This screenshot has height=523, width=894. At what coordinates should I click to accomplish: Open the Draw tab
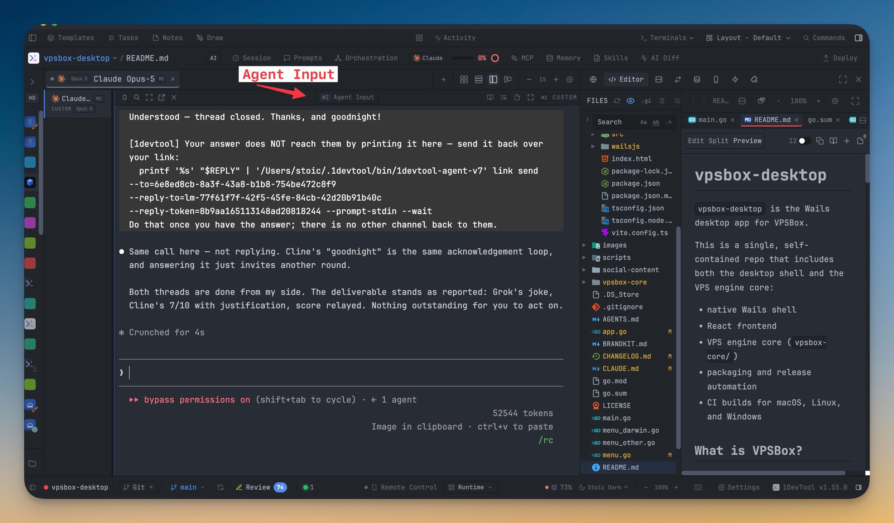click(210, 38)
